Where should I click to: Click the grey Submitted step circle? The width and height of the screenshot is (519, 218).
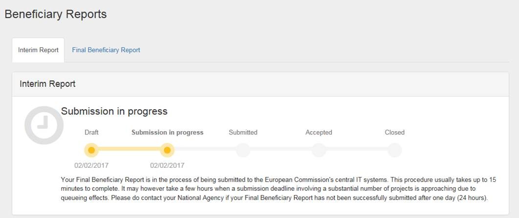coord(243,150)
